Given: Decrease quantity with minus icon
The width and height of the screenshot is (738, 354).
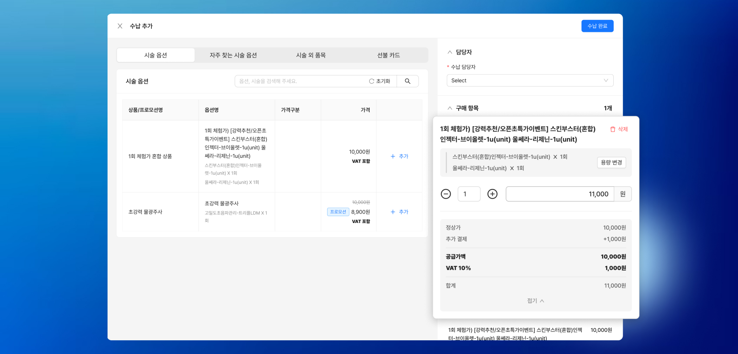Looking at the screenshot, I should [446, 194].
